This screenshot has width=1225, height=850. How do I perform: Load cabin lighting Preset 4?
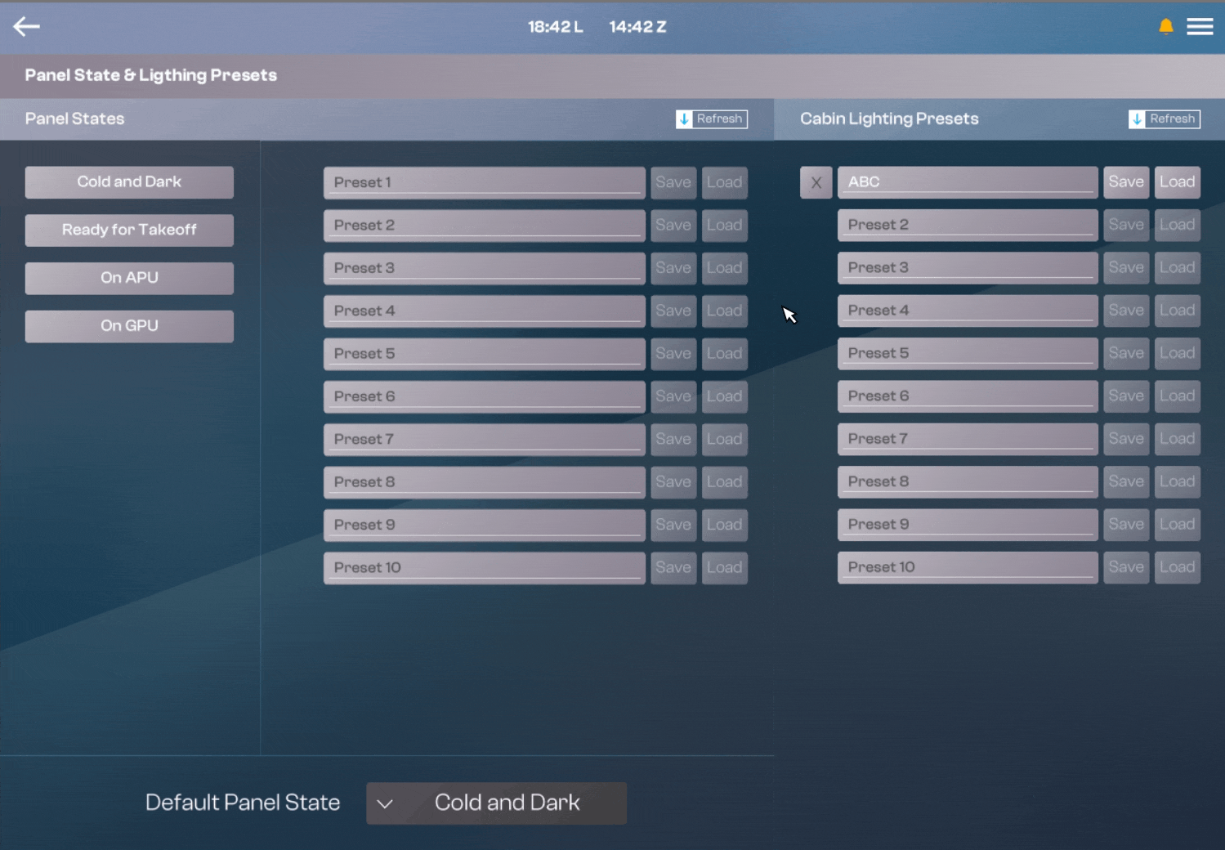pyautogui.click(x=1177, y=311)
